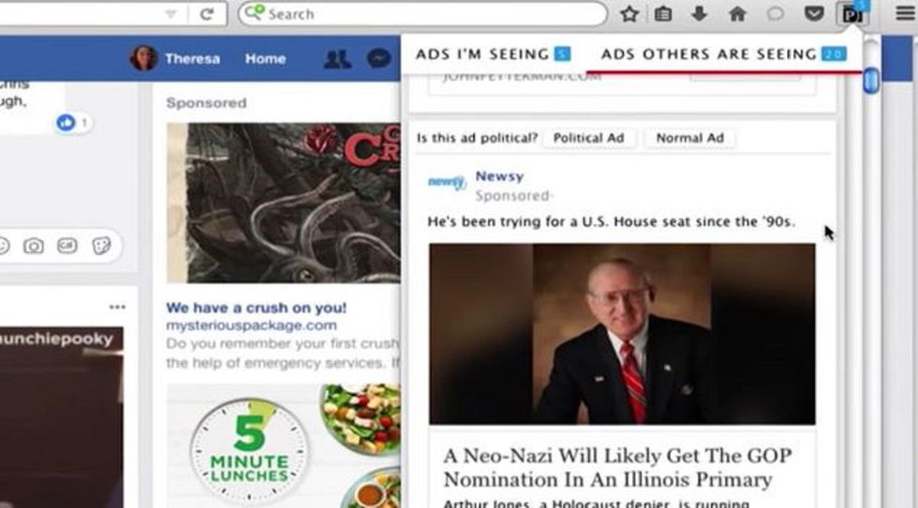Open Facebook friend requests icon

(338, 59)
